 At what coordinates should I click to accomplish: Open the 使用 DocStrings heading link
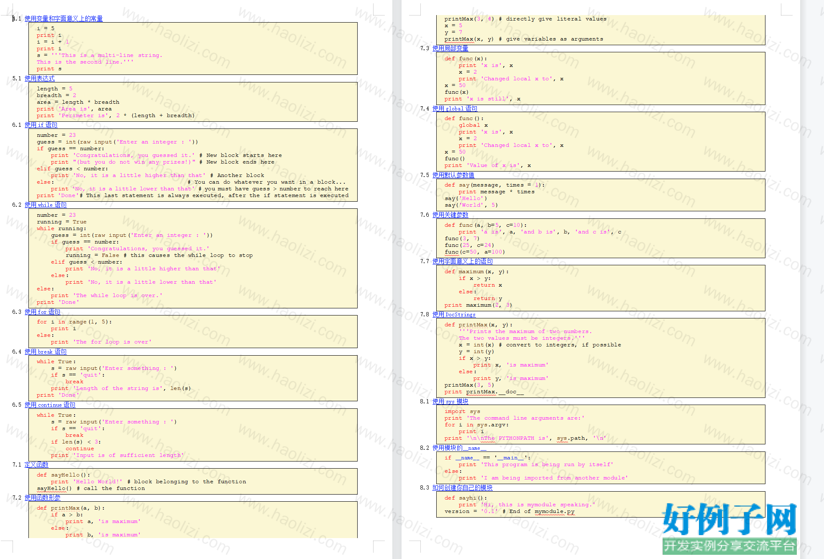click(x=454, y=314)
